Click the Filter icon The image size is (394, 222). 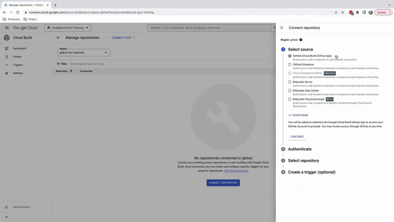click(x=58, y=64)
